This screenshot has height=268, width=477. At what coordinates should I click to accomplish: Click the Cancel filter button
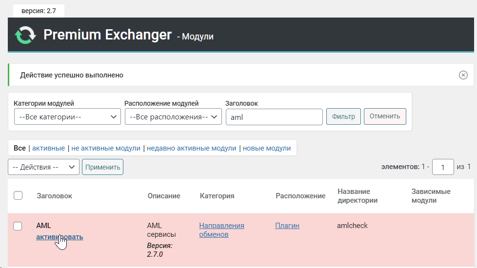[x=384, y=116]
